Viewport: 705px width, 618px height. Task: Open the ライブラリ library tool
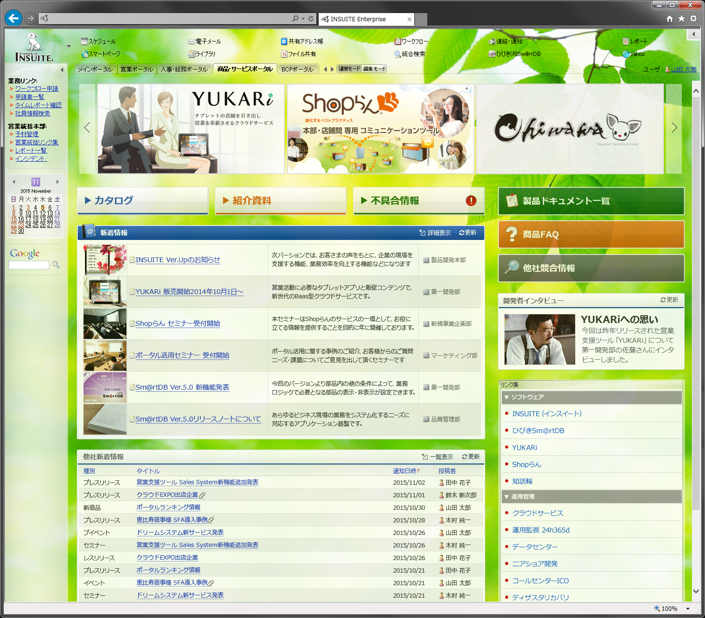click(202, 54)
